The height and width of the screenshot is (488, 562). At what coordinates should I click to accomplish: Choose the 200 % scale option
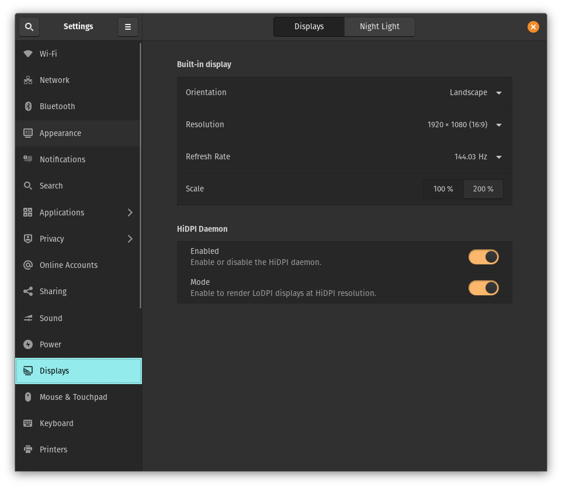click(483, 189)
